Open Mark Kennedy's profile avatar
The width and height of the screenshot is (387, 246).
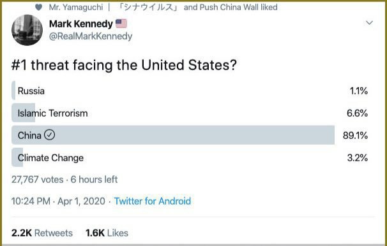(x=27, y=30)
